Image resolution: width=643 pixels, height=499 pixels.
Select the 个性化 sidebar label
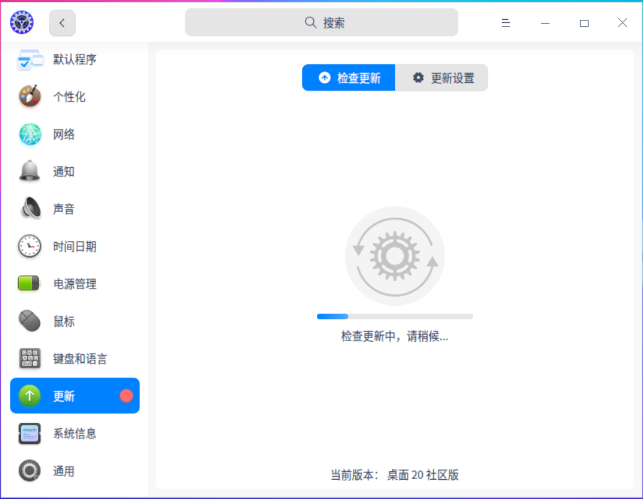click(x=69, y=97)
